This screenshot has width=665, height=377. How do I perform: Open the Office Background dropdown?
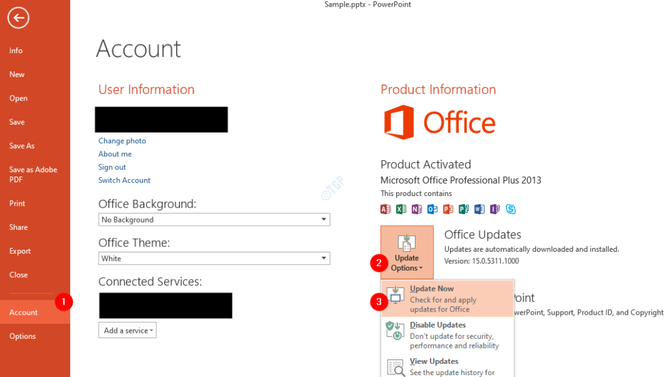click(323, 219)
